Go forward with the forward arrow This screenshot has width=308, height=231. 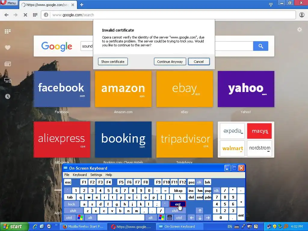(16, 15)
